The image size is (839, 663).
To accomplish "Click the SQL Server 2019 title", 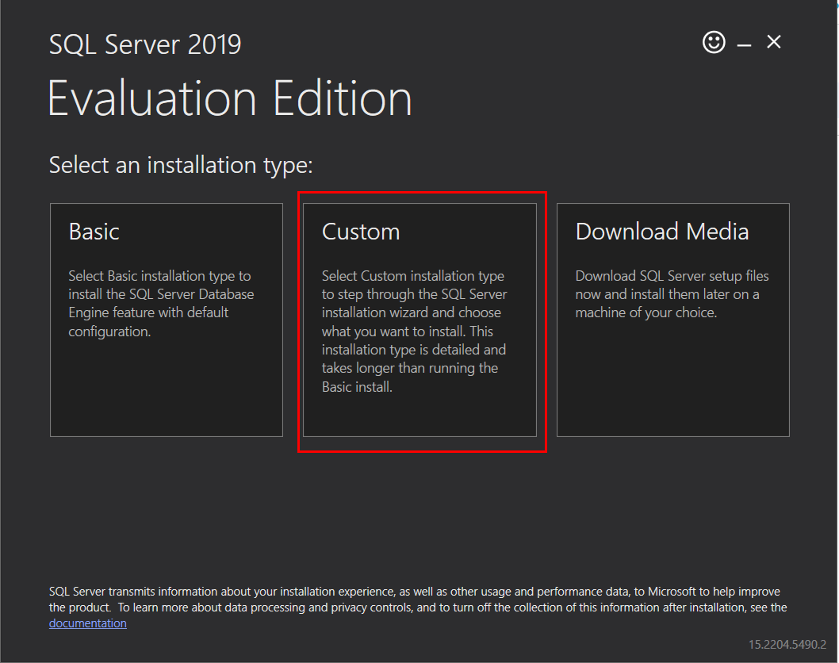I will coord(144,44).
